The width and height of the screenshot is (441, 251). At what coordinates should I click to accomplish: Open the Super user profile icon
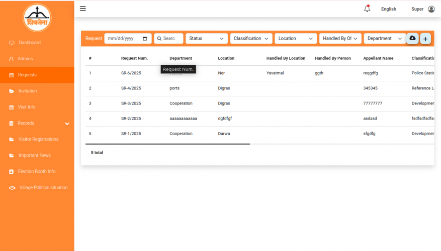[x=431, y=9]
